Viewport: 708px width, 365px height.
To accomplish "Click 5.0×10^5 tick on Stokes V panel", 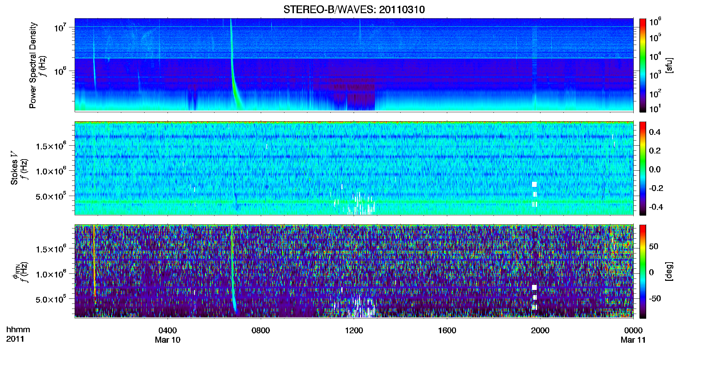I will [51, 196].
